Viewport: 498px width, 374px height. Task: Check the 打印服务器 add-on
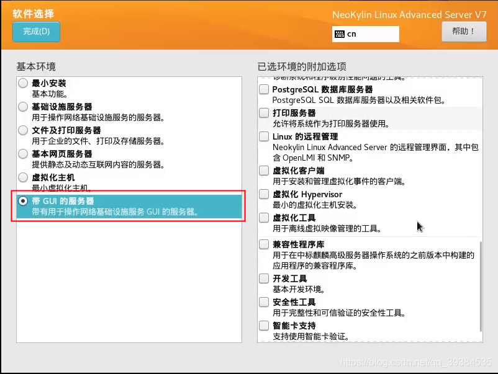click(264, 113)
